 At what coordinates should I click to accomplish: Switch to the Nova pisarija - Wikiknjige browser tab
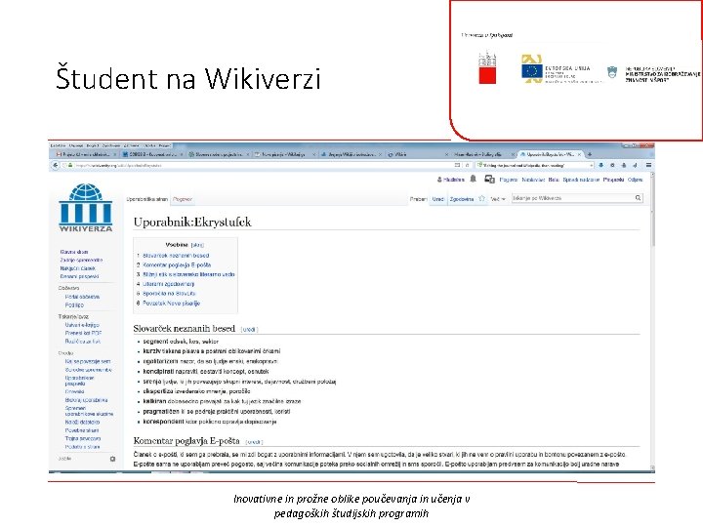point(284,154)
